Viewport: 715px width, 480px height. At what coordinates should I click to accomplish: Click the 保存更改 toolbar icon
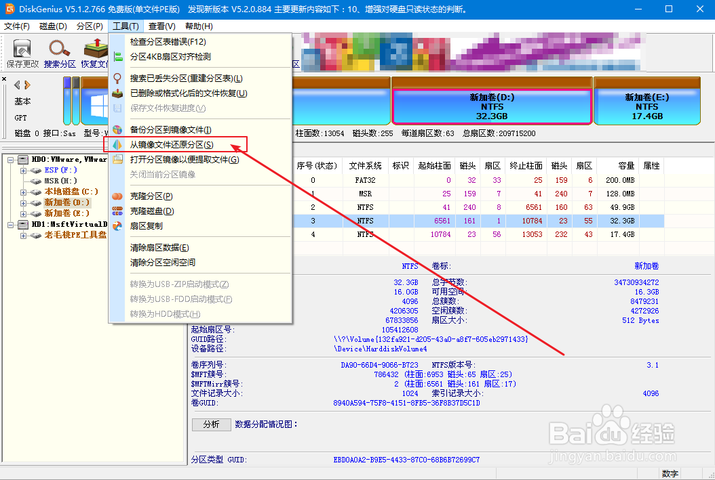[x=22, y=49]
